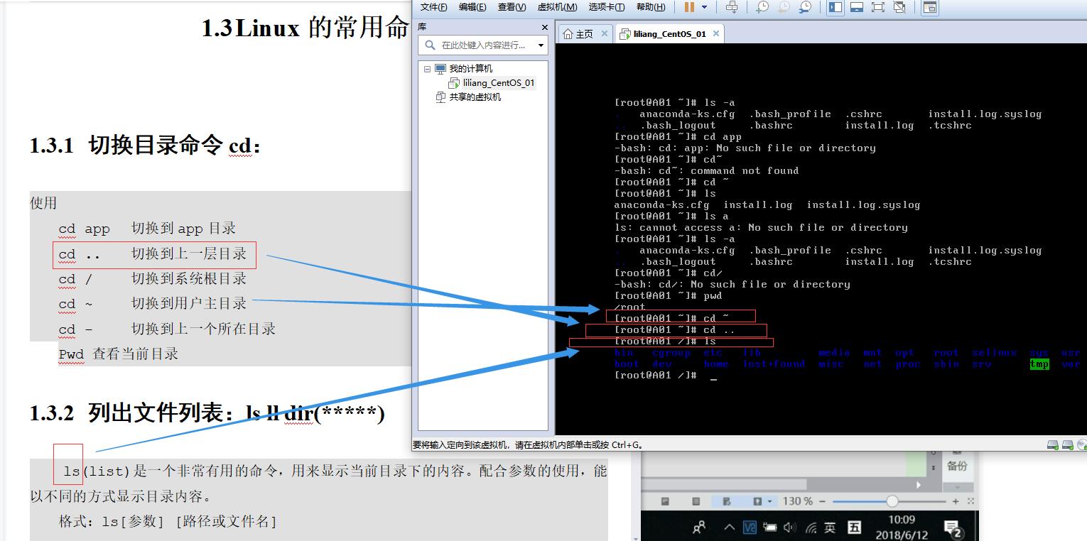Click first hard disk status icon
The width and height of the screenshot is (1087, 541).
click(1053, 444)
